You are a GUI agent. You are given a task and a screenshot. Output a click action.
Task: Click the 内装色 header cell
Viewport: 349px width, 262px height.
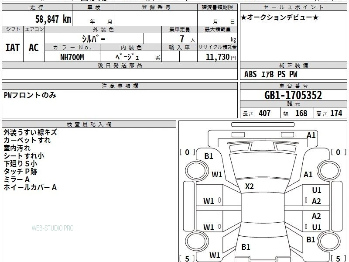point(131,48)
